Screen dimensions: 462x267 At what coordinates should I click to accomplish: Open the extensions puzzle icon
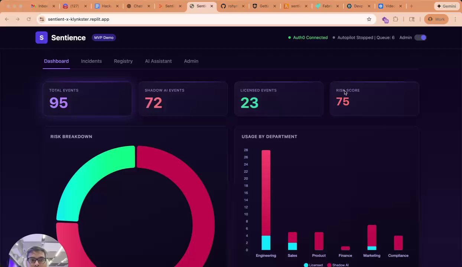point(396,19)
